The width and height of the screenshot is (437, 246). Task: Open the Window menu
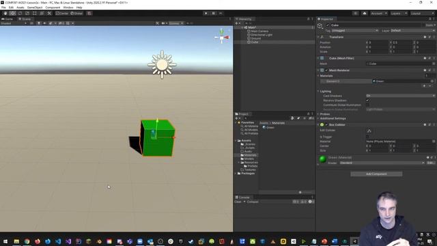pyautogui.click(x=68, y=8)
